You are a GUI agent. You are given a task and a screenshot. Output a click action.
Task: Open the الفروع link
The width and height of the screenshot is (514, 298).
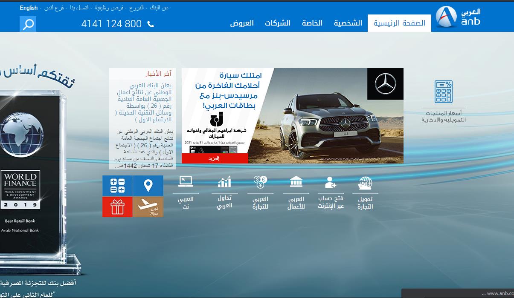pyautogui.click(x=136, y=8)
